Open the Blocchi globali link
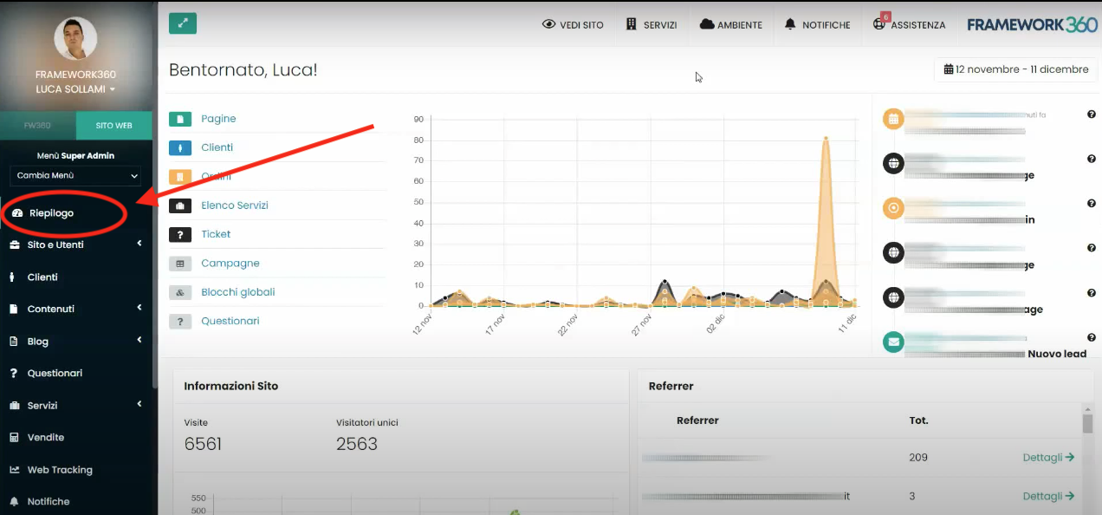 238,292
